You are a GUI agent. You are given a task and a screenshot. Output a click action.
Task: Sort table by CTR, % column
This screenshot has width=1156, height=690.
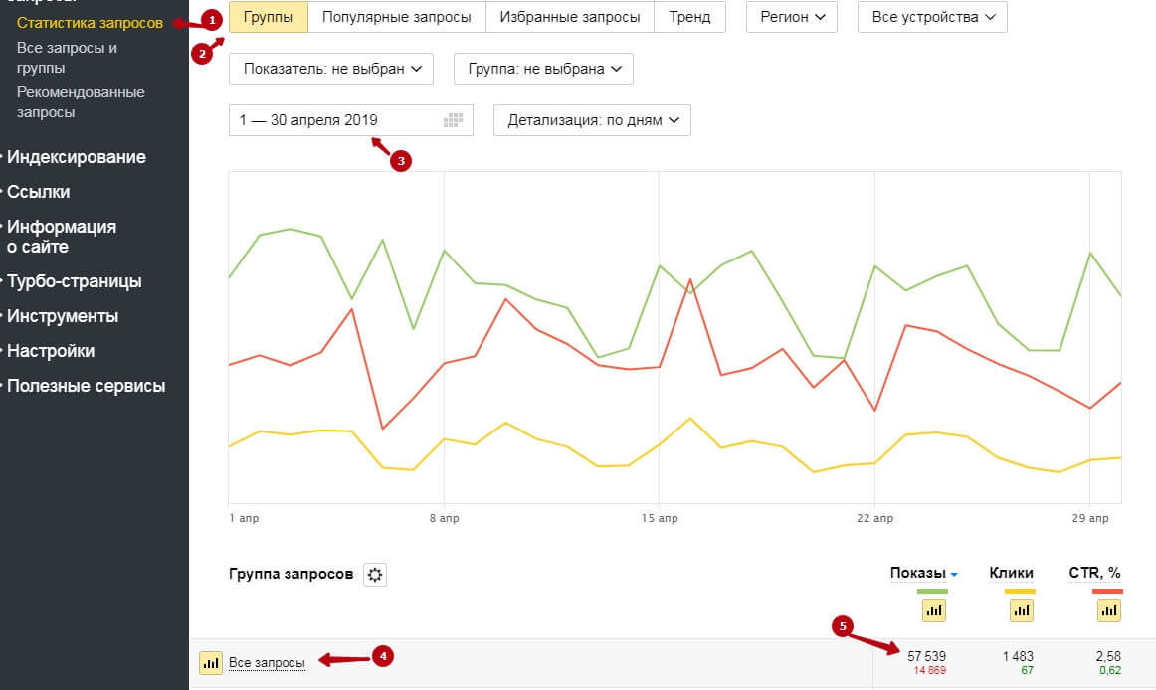coord(1094,573)
